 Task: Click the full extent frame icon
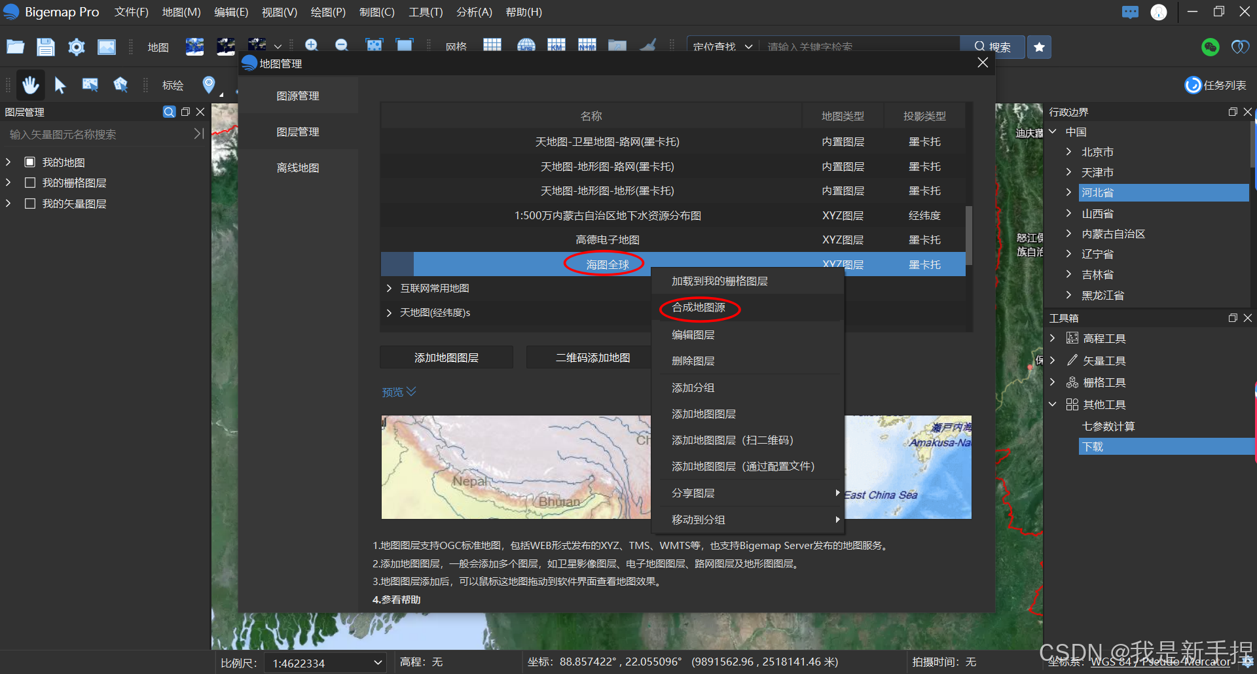405,45
